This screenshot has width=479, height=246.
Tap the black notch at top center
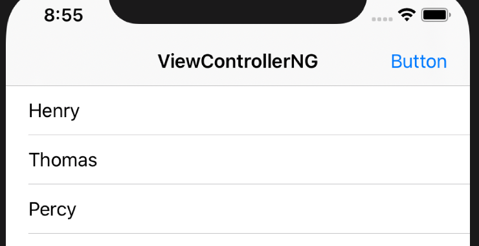click(238, 11)
